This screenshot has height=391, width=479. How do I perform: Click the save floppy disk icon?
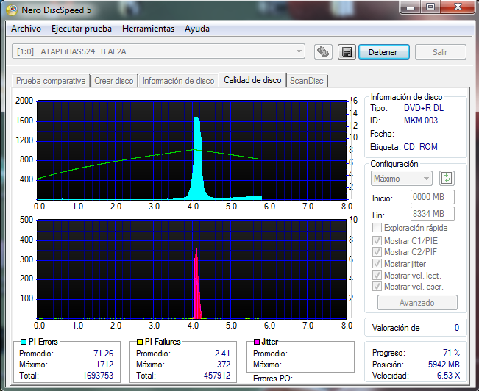pos(346,52)
